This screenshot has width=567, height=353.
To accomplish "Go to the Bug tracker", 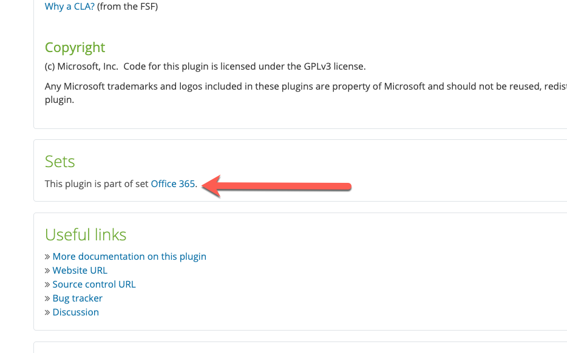I will click(77, 298).
